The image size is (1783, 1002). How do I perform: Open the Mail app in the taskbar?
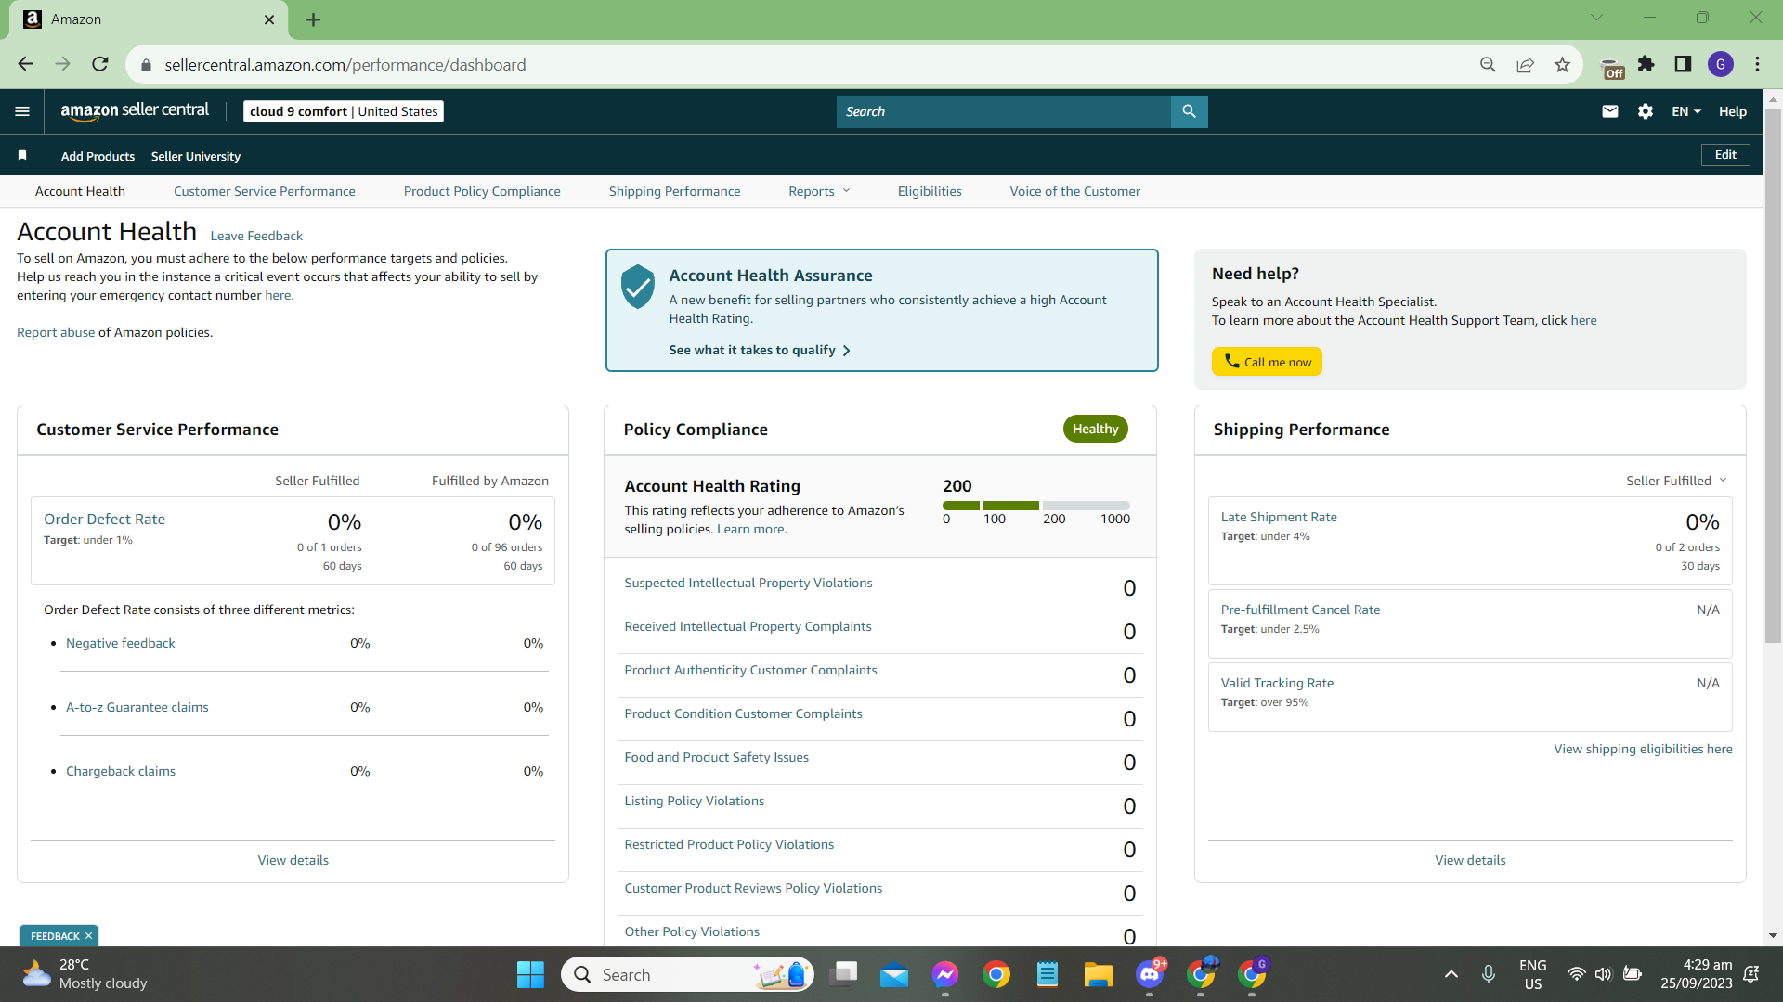pyautogui.click(x=894, y=974)
